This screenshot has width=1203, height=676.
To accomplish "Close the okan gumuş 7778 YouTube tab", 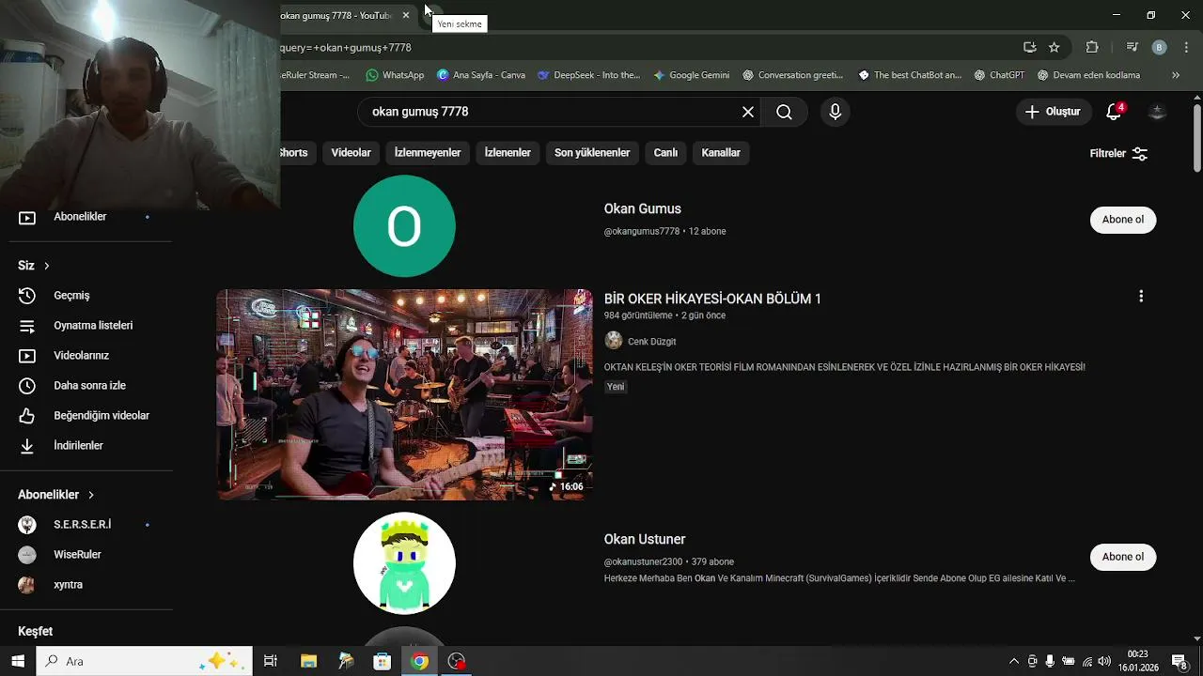I will (x=406, y=15).
